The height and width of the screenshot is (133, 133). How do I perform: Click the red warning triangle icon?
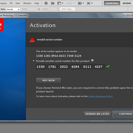coord(32,40)
